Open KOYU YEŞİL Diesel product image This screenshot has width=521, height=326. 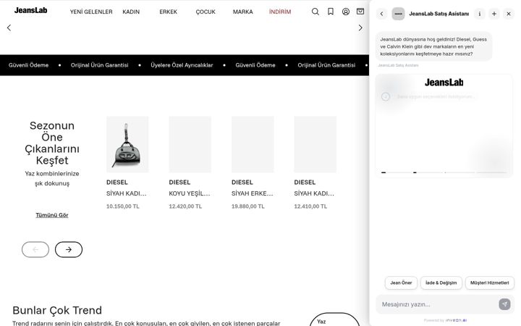190,144
